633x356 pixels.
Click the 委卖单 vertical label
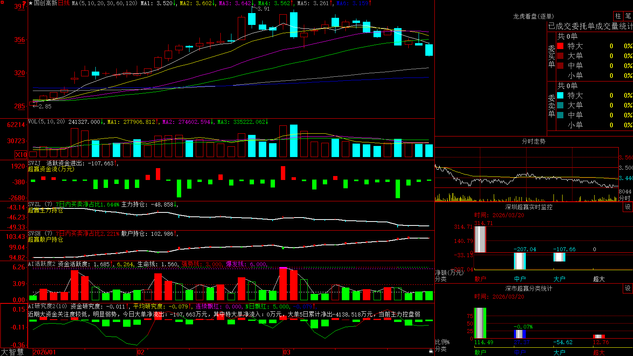[552, 106]
